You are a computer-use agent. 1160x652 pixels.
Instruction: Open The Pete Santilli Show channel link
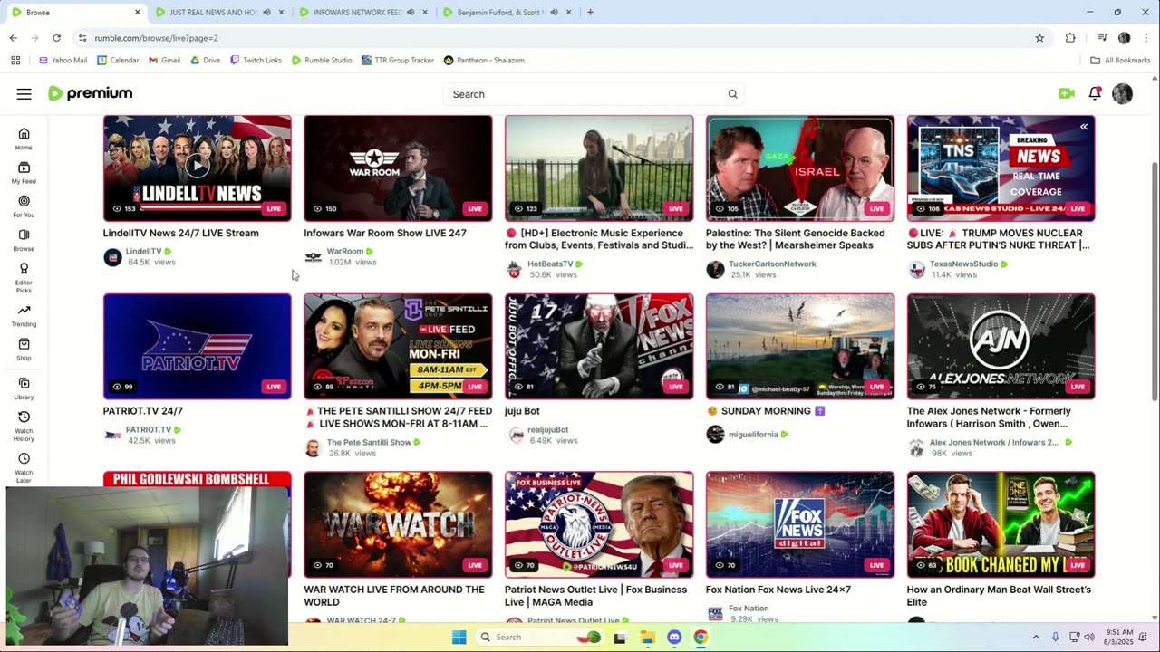point(369,442)
